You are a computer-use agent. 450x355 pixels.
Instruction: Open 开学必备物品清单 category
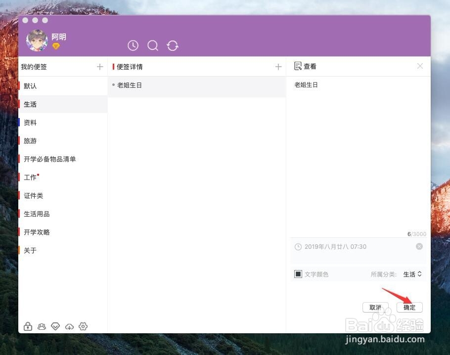[x=63, y=159]
